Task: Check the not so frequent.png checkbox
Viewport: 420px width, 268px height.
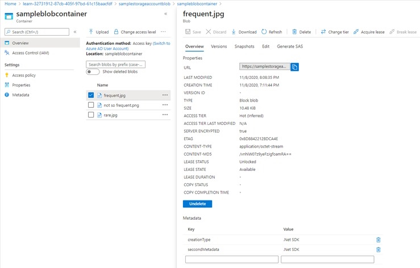Action: pyautogui.click(x=91, y=105)
